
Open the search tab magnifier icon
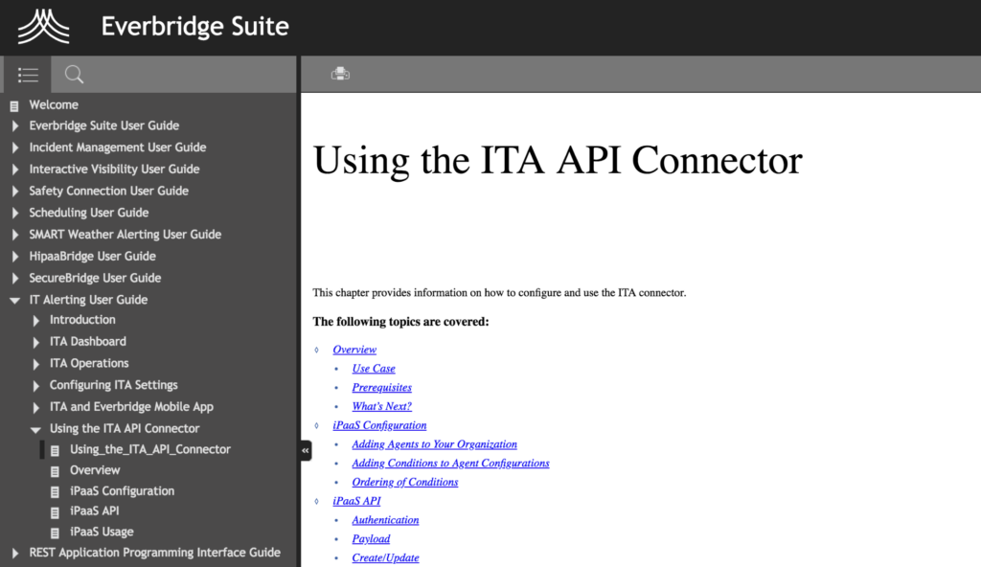pyautogui.click(x=74, y=75)
